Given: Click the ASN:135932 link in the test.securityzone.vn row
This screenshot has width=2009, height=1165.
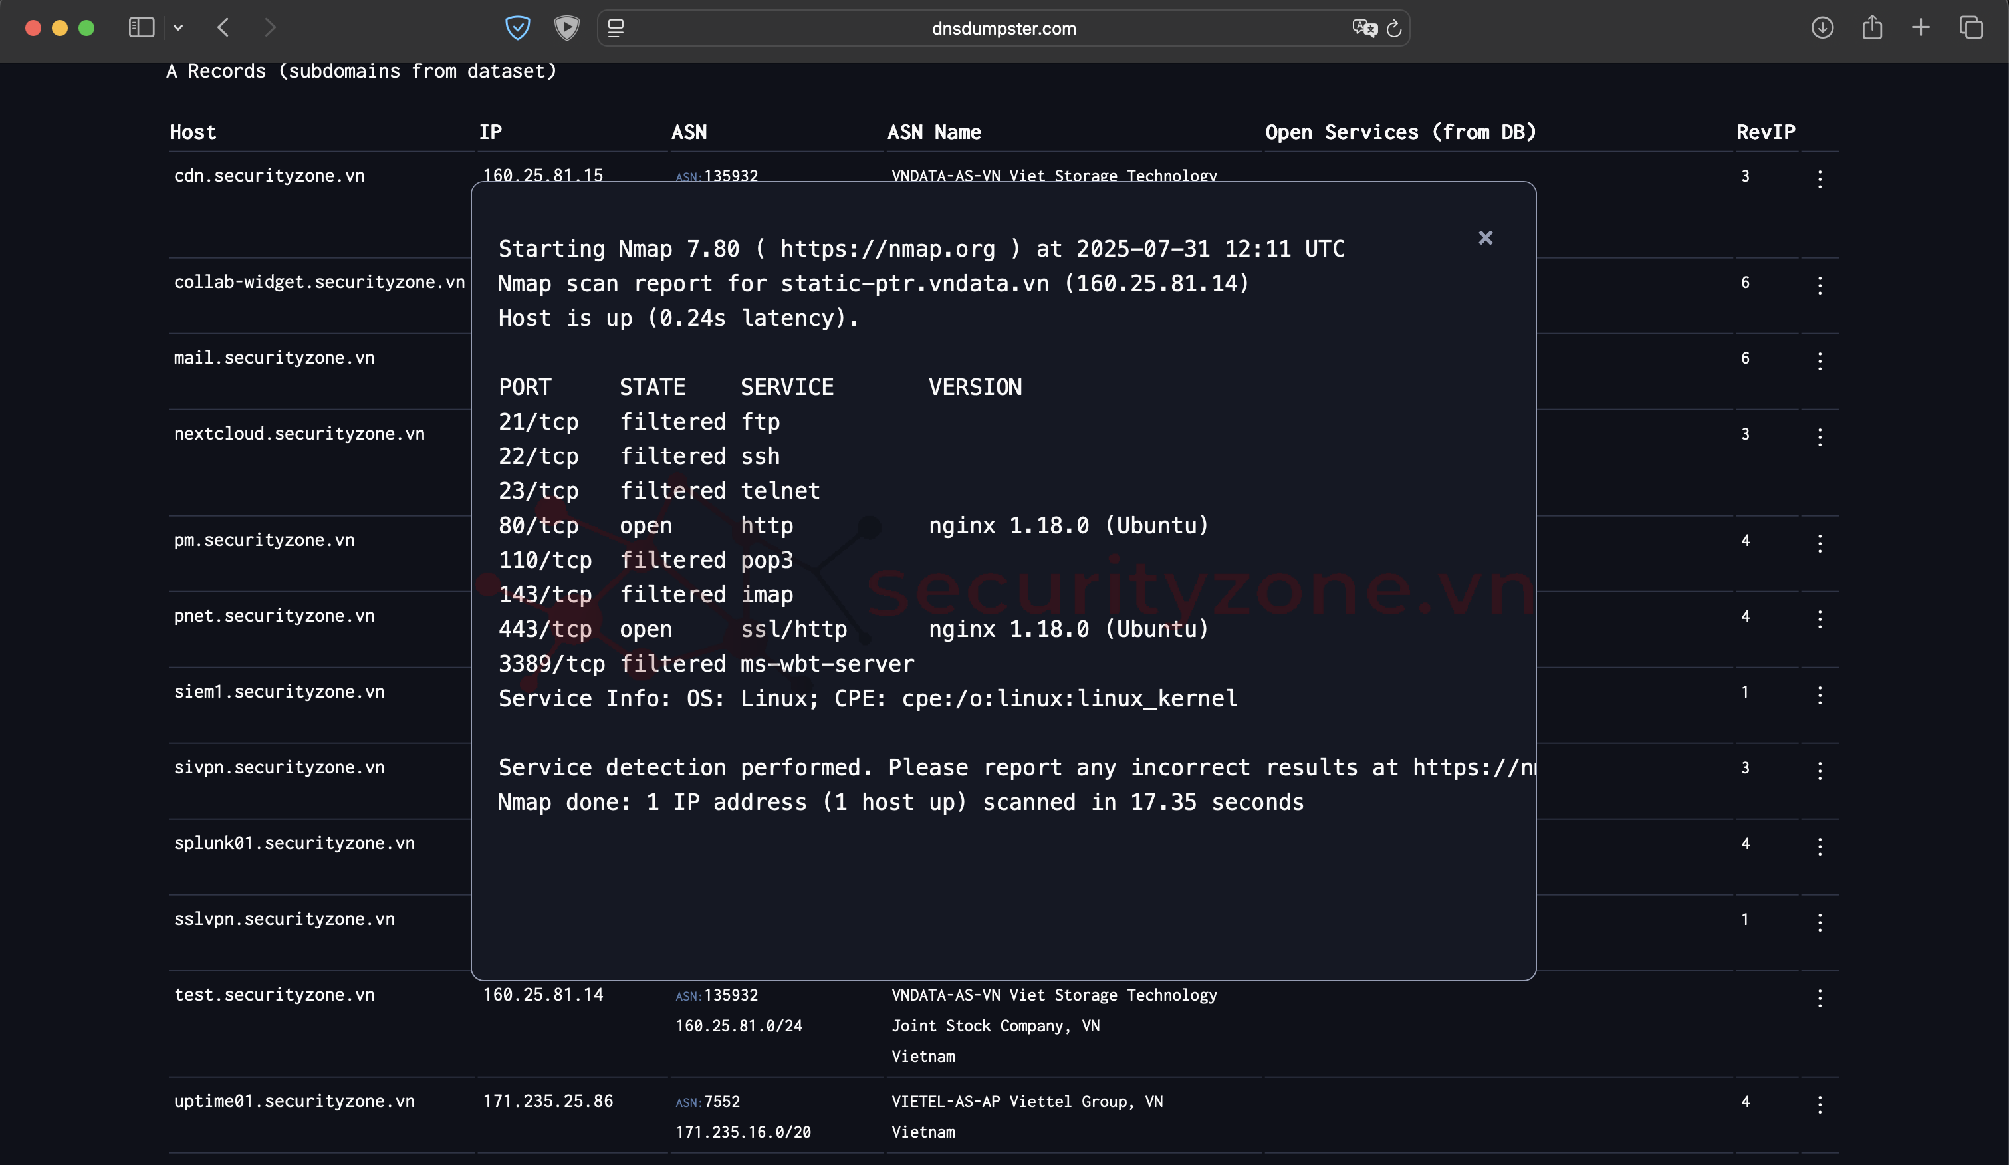Looking at the screenshot, I should 717,995.
